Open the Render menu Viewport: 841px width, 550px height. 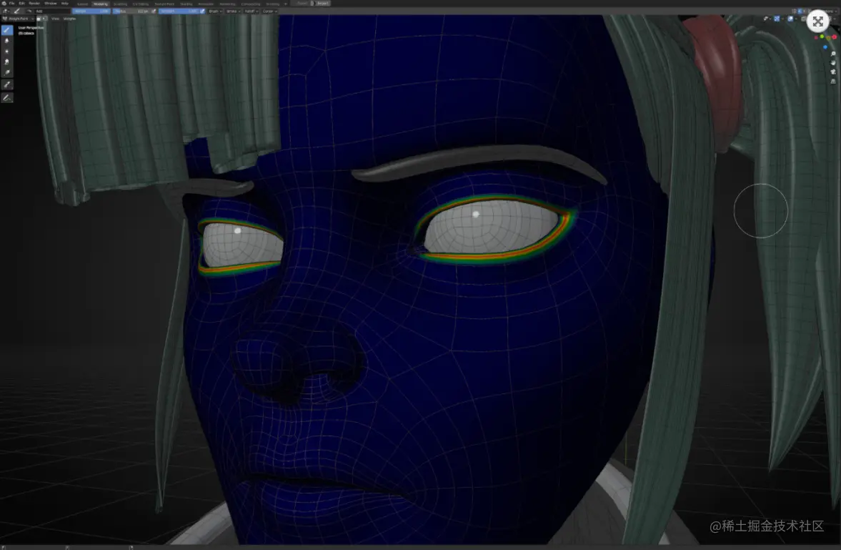(34, 4)
